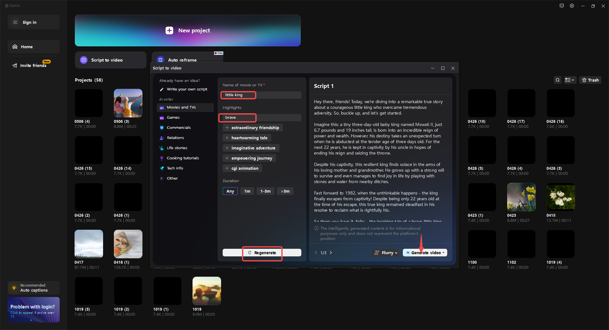Open the settings gear in the title bar

click(572, 6)
